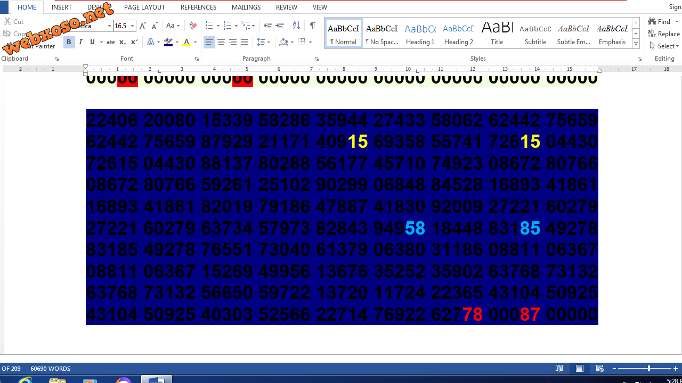The image size is (682, 383).
Task: Click the Sort A-Z icon
Action: 297,26
